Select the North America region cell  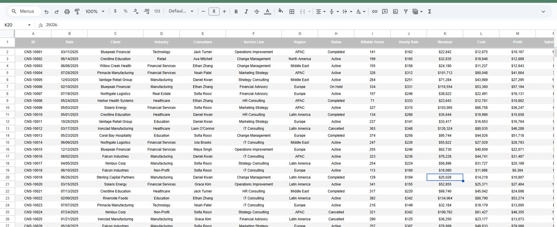299,59
